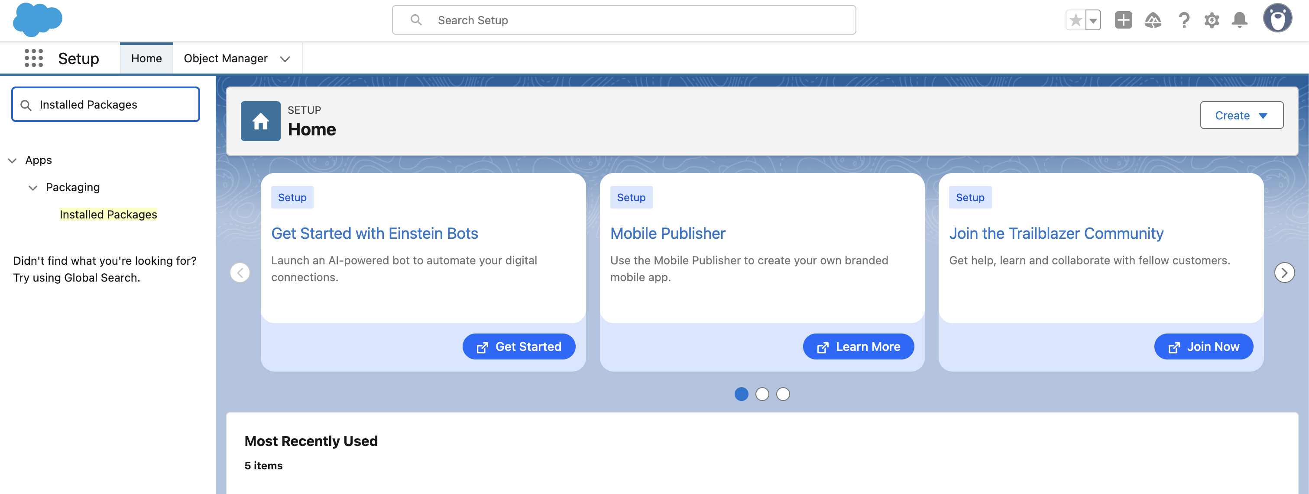
Task: Click the Salesforce cloud logo
Action: tap(38, 20)
